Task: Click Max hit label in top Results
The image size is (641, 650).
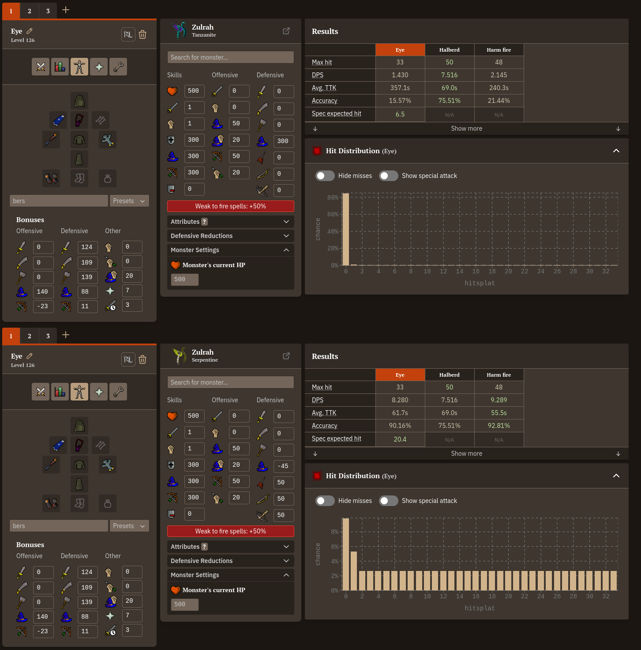Action: tap(322, 62)
